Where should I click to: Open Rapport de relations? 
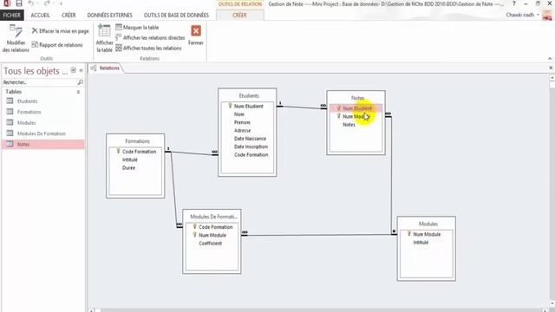(57, 45)
